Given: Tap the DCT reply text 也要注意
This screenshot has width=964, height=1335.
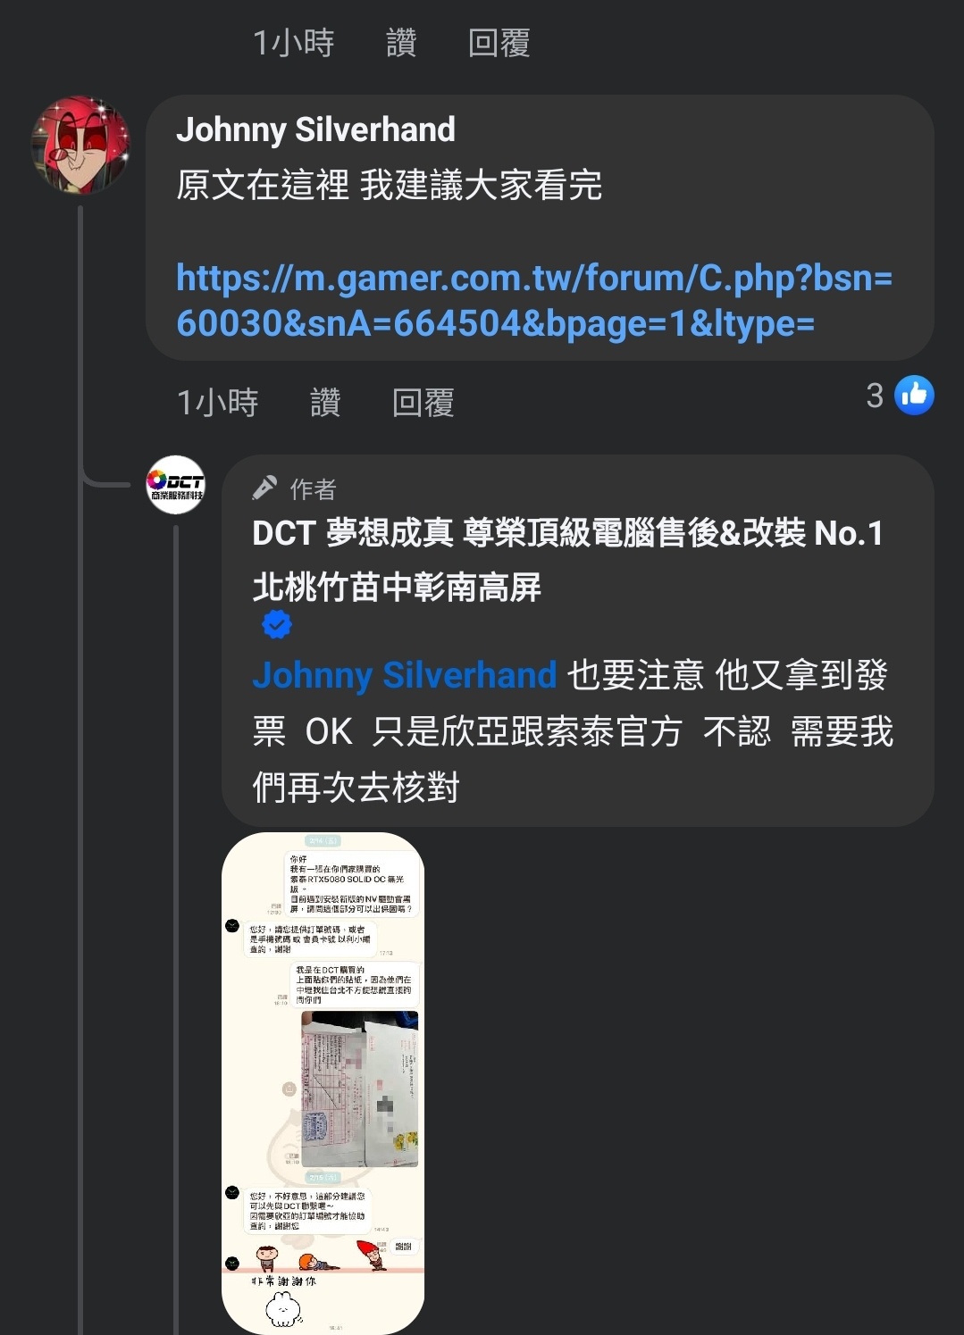Looking at the screenshot, I should (x=636, y=675).
